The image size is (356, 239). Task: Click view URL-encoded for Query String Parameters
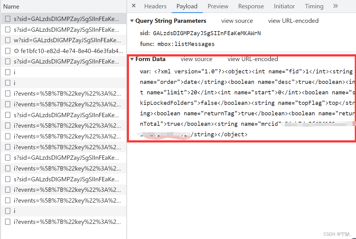click(x=293, y=21)
